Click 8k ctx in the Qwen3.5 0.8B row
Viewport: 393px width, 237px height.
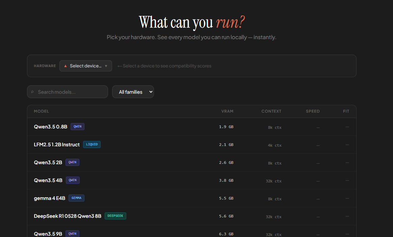[x=275, y=127]
